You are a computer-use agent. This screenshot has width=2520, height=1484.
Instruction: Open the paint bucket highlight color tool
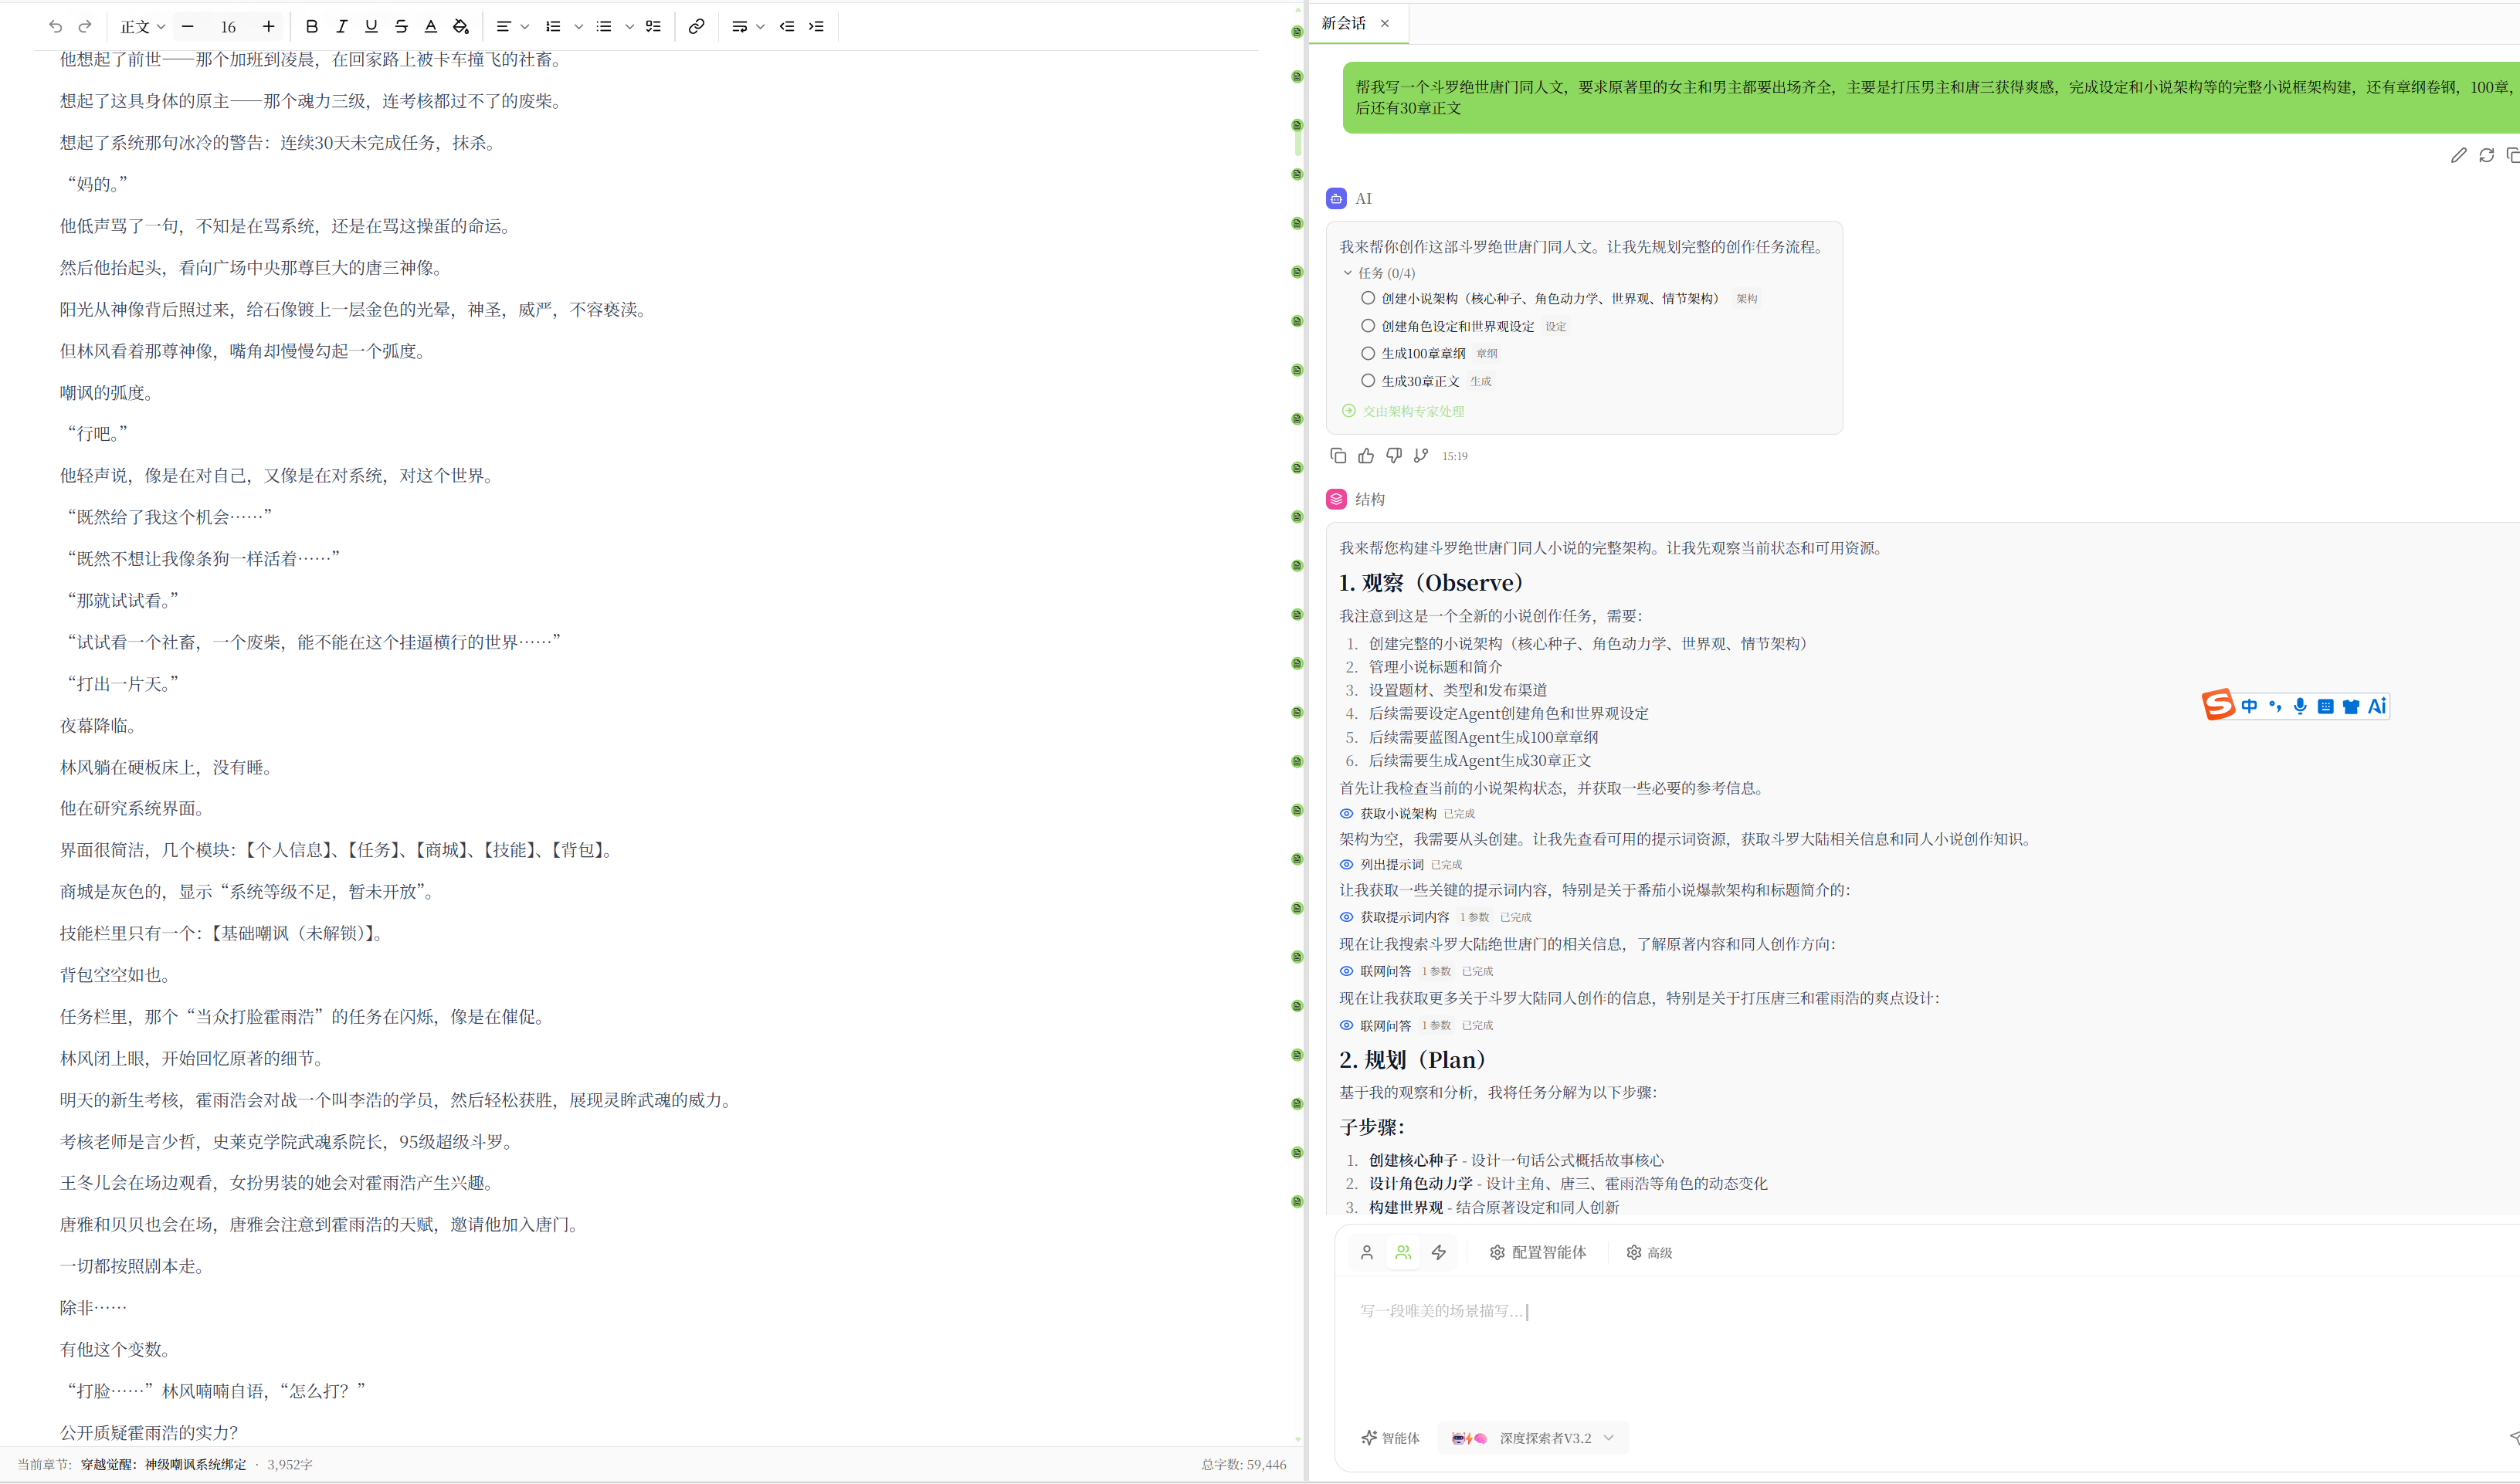pos(461,27)
